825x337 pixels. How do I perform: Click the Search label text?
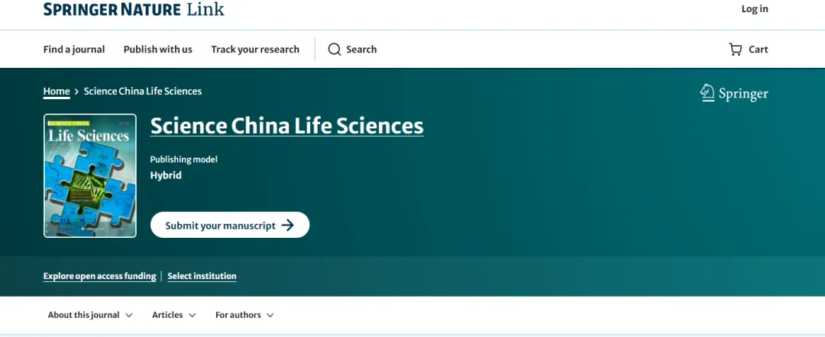[361, 50]
